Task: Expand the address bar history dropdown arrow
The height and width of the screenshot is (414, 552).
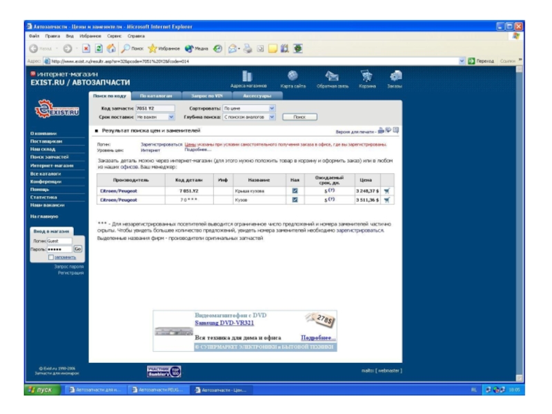Action: 462,61
